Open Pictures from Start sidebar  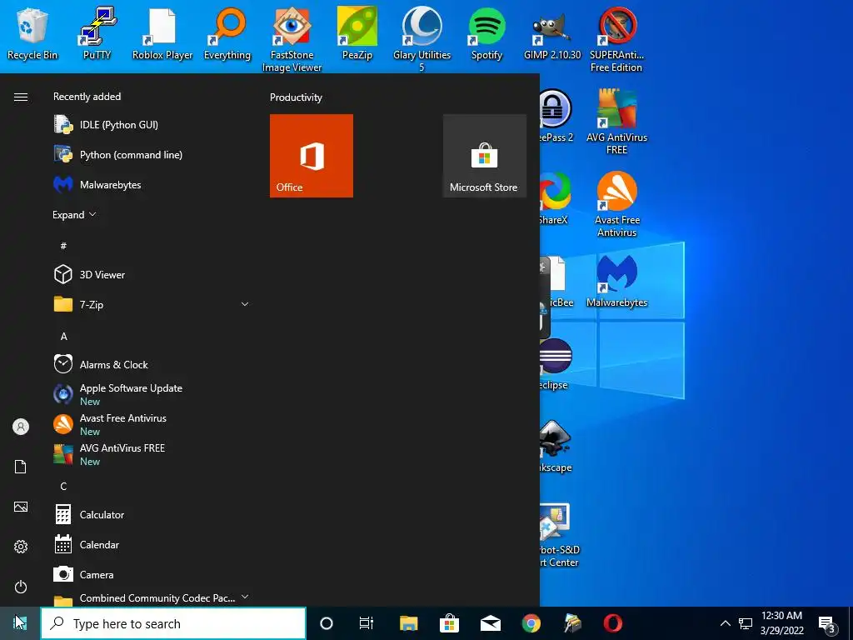(x=21, y=507)
